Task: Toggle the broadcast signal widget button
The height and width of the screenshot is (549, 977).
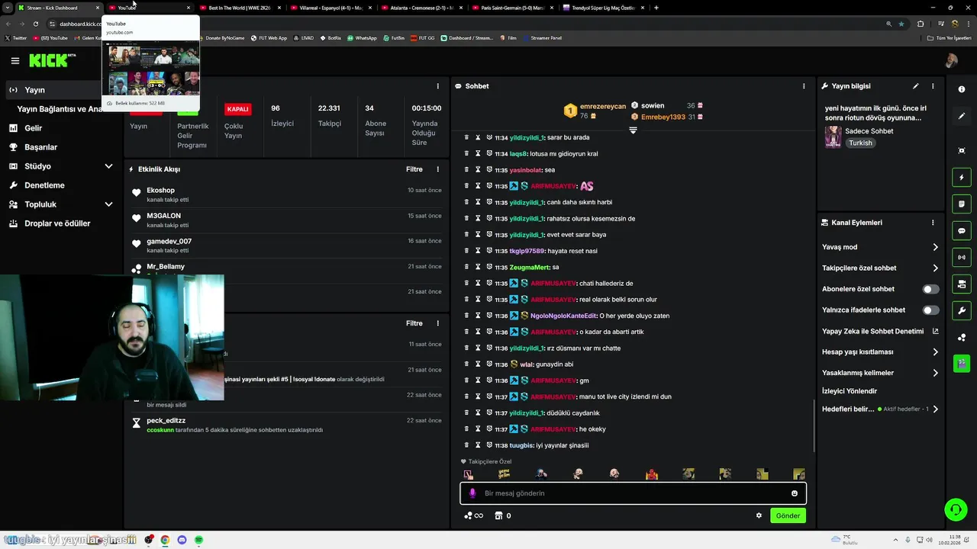Action: [x=962, y=257]
